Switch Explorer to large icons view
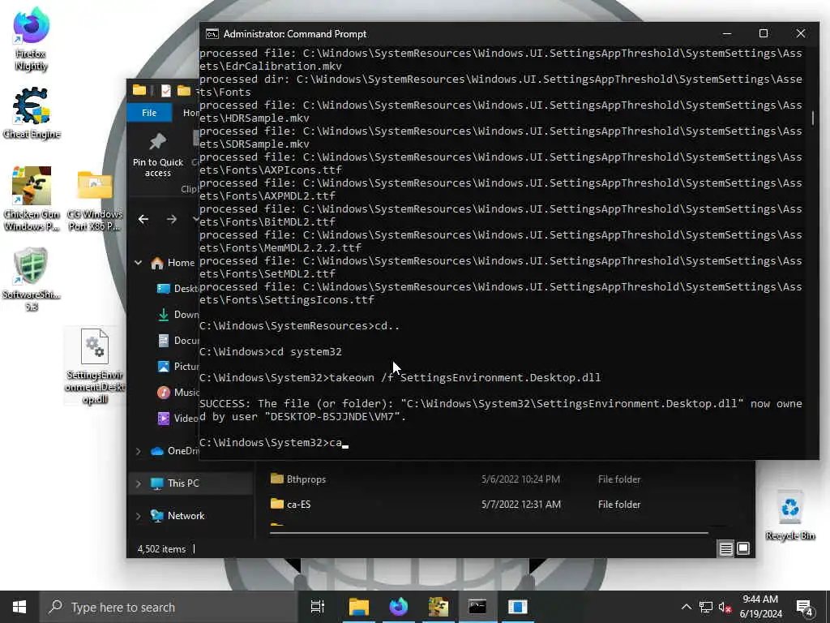Image resolution: width=830 pixels, height=623 pixels. pyautogui.click(x=743, y=549)
